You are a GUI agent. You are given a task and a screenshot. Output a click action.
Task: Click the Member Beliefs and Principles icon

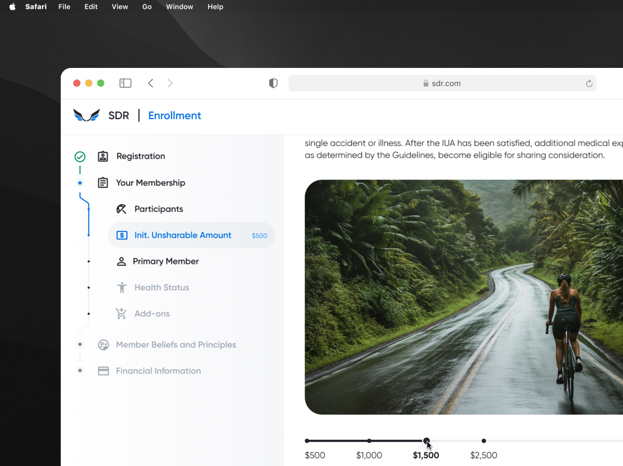[x=103, y=345]
